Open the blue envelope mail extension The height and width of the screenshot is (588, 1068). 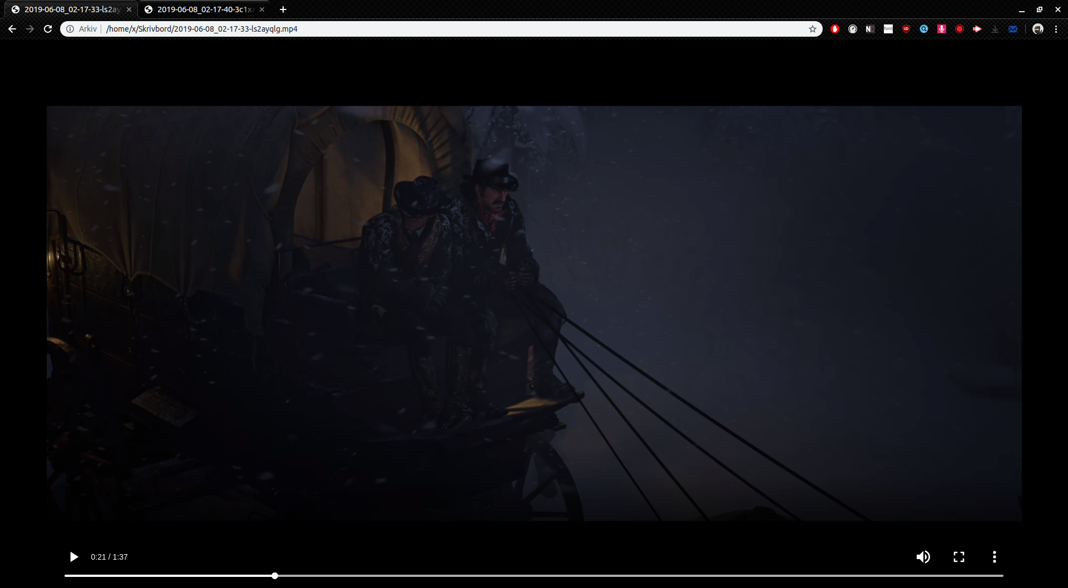(1013, 29)
